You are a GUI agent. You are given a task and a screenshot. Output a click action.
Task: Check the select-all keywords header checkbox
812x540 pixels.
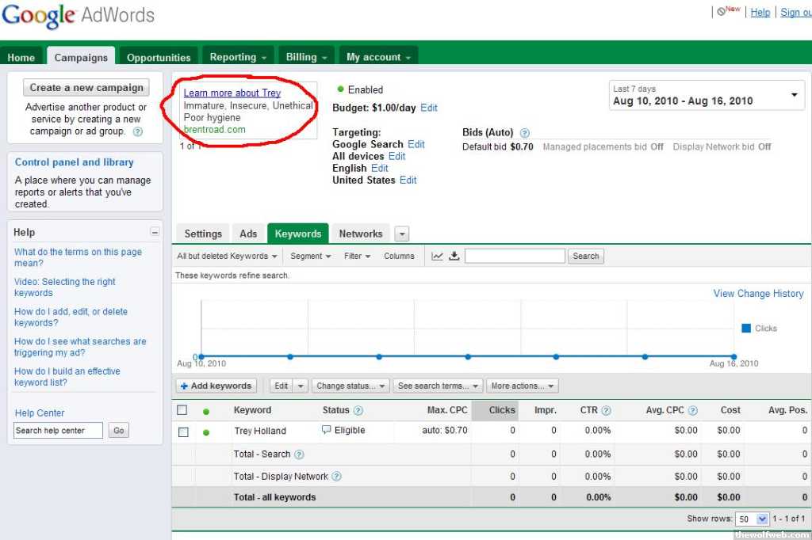[182, 410]
